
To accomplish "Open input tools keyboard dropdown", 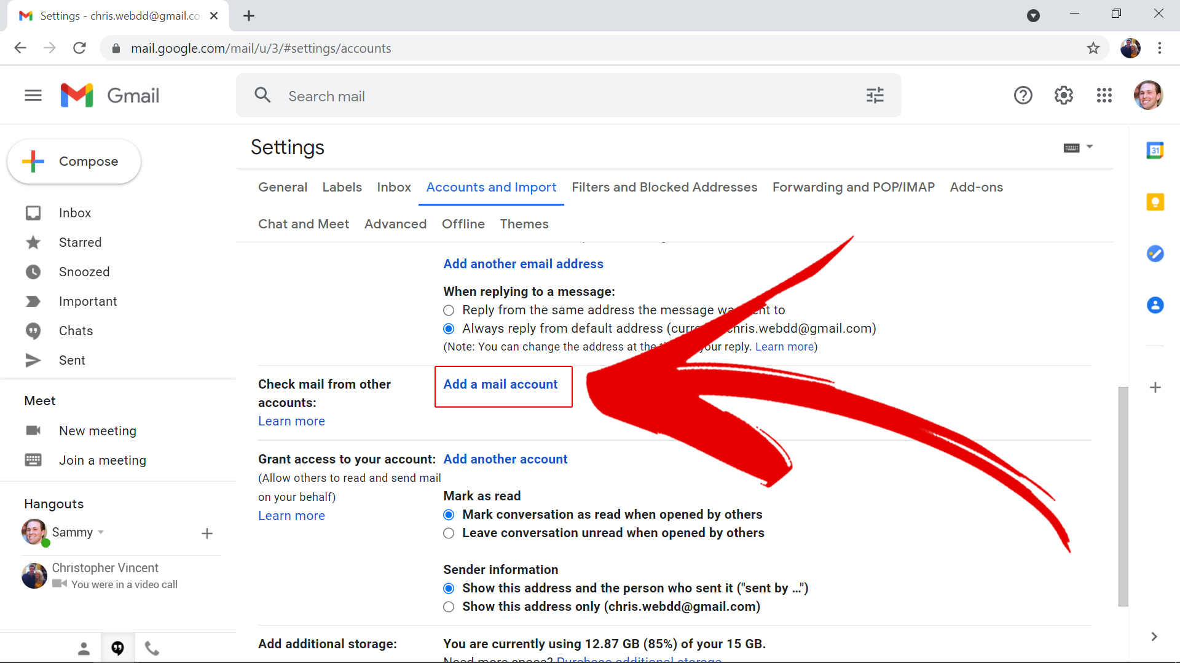I will (1078, 147).
